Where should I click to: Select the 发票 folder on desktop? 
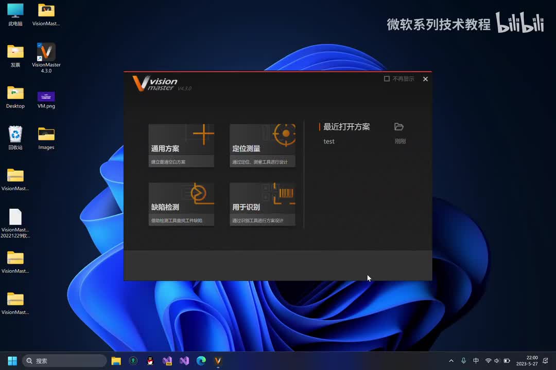15,55
